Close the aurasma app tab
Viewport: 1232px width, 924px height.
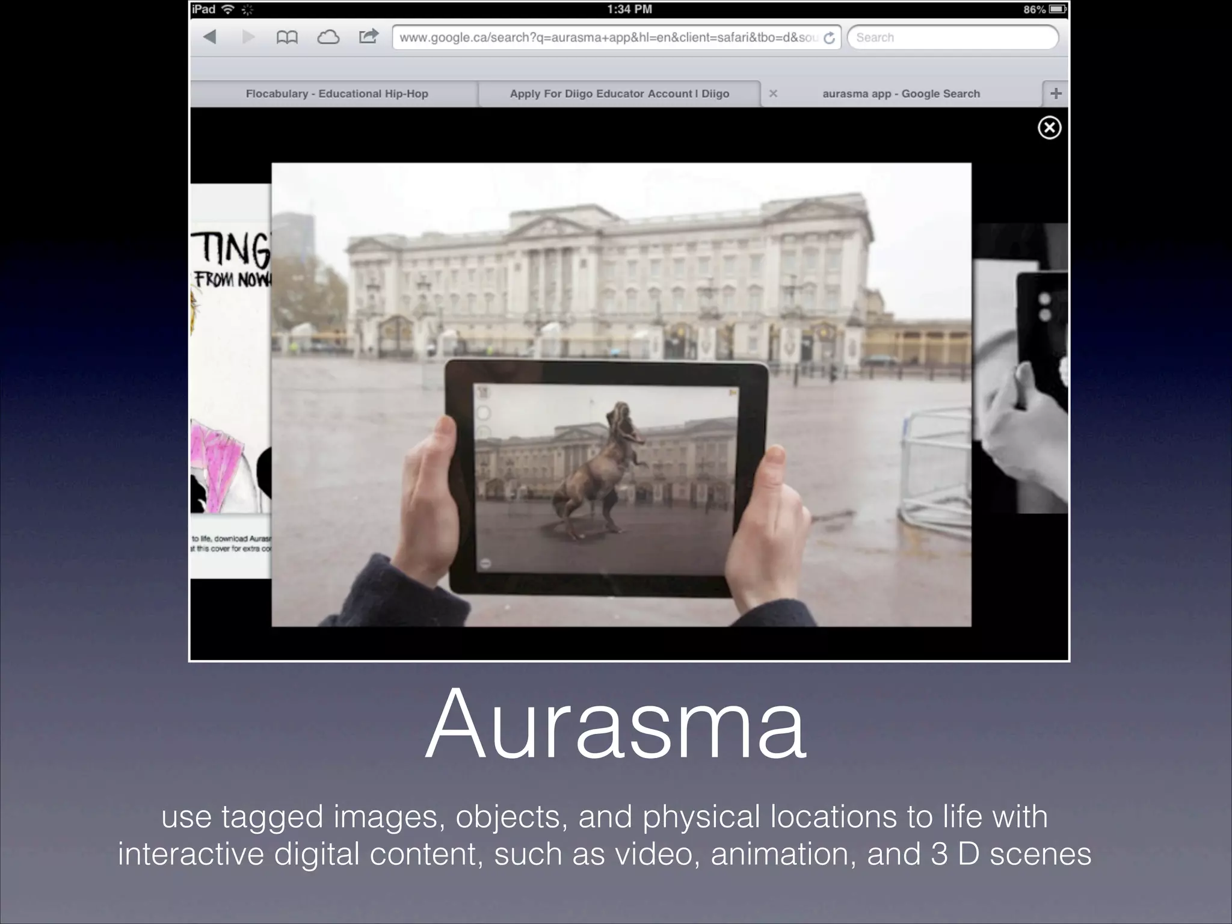pyautogui.click(x=774, y=94)
